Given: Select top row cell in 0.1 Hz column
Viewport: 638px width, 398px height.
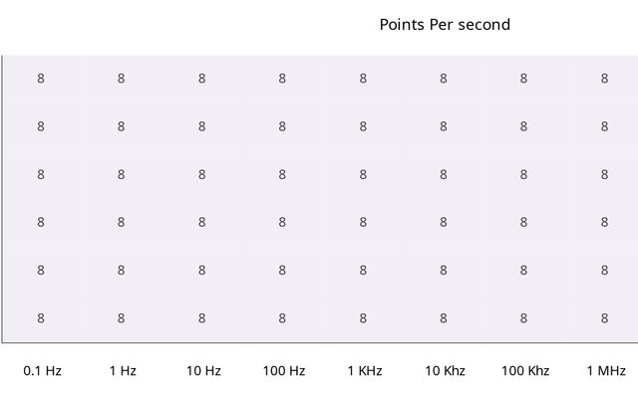Looking at the screenshot, I should click(41, 79).
